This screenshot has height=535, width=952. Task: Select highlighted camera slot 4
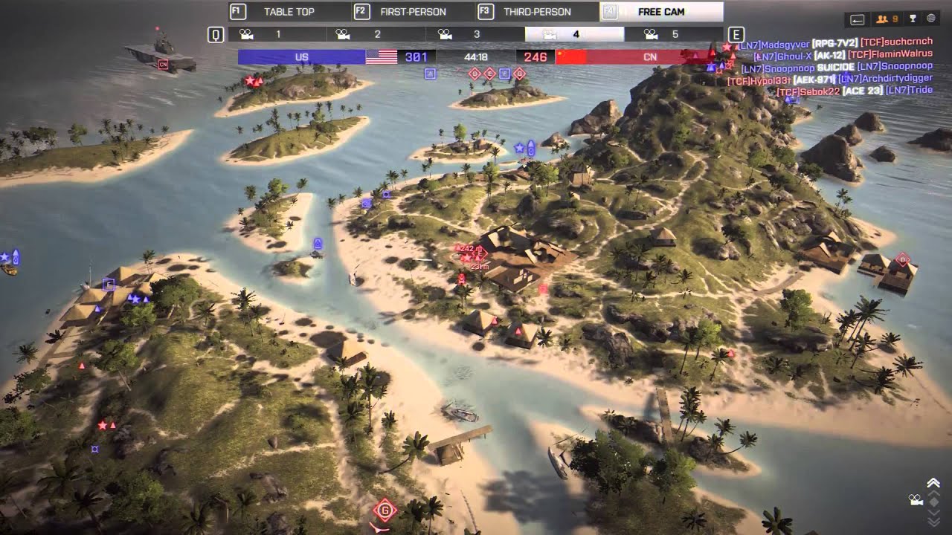(x=574, y=34)
